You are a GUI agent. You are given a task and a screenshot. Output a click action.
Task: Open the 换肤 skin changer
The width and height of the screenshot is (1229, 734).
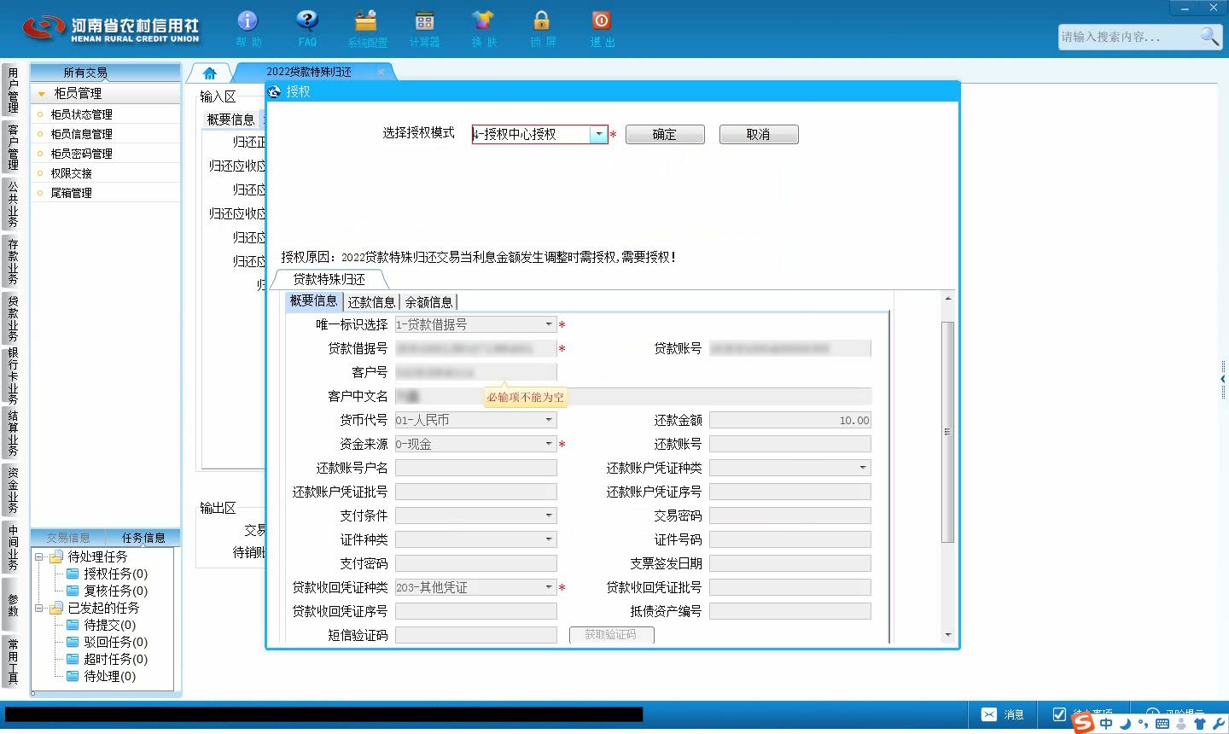point(483,28)
